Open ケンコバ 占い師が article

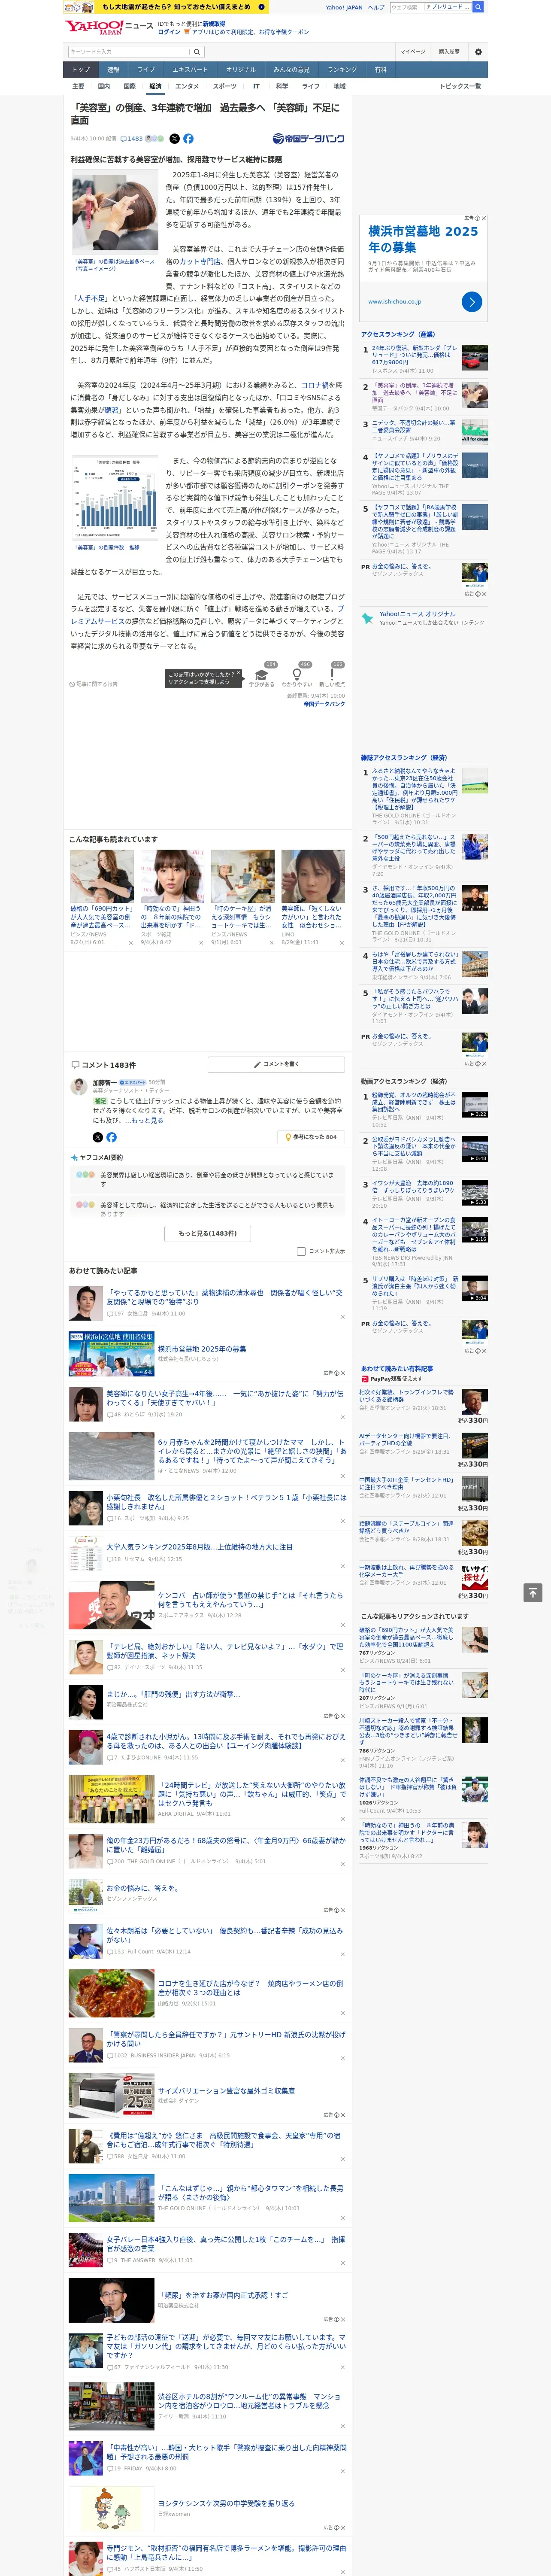pos(250,1600)
